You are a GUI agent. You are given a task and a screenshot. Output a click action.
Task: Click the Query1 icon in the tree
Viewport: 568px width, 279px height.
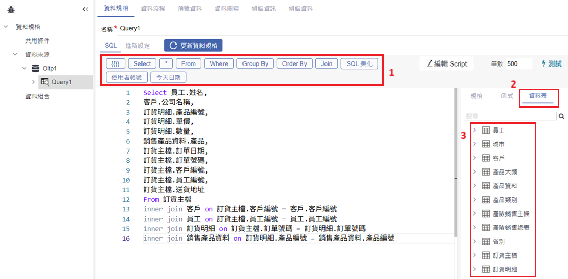pos(45,82)
